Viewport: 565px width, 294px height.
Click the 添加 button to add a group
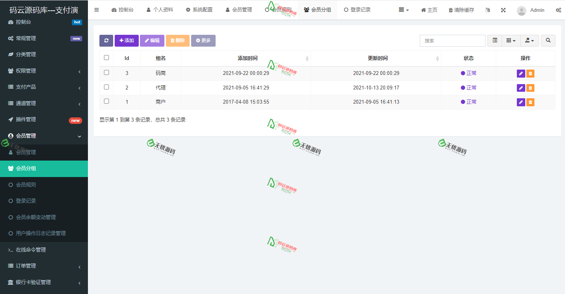127,41
